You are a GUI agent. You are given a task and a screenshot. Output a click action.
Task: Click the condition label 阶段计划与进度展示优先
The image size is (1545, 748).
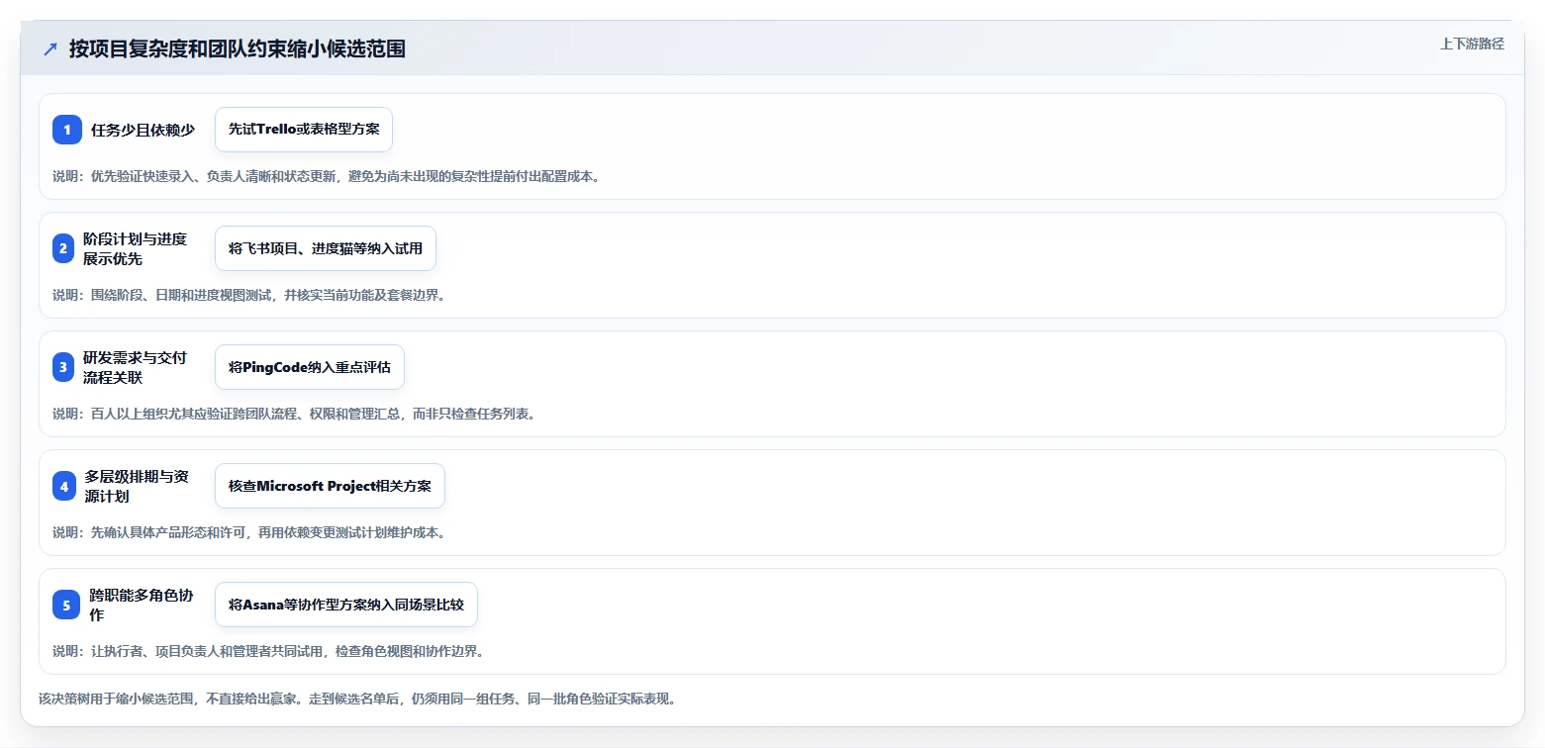(135, 248)
